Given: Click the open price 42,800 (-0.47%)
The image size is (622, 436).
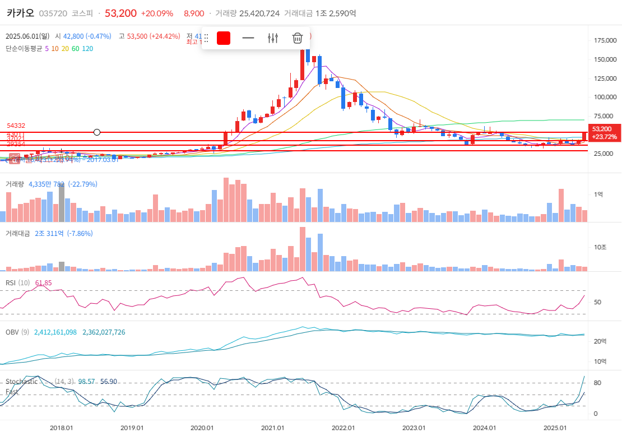Looking at the screenshot, I should coord(87,36).
